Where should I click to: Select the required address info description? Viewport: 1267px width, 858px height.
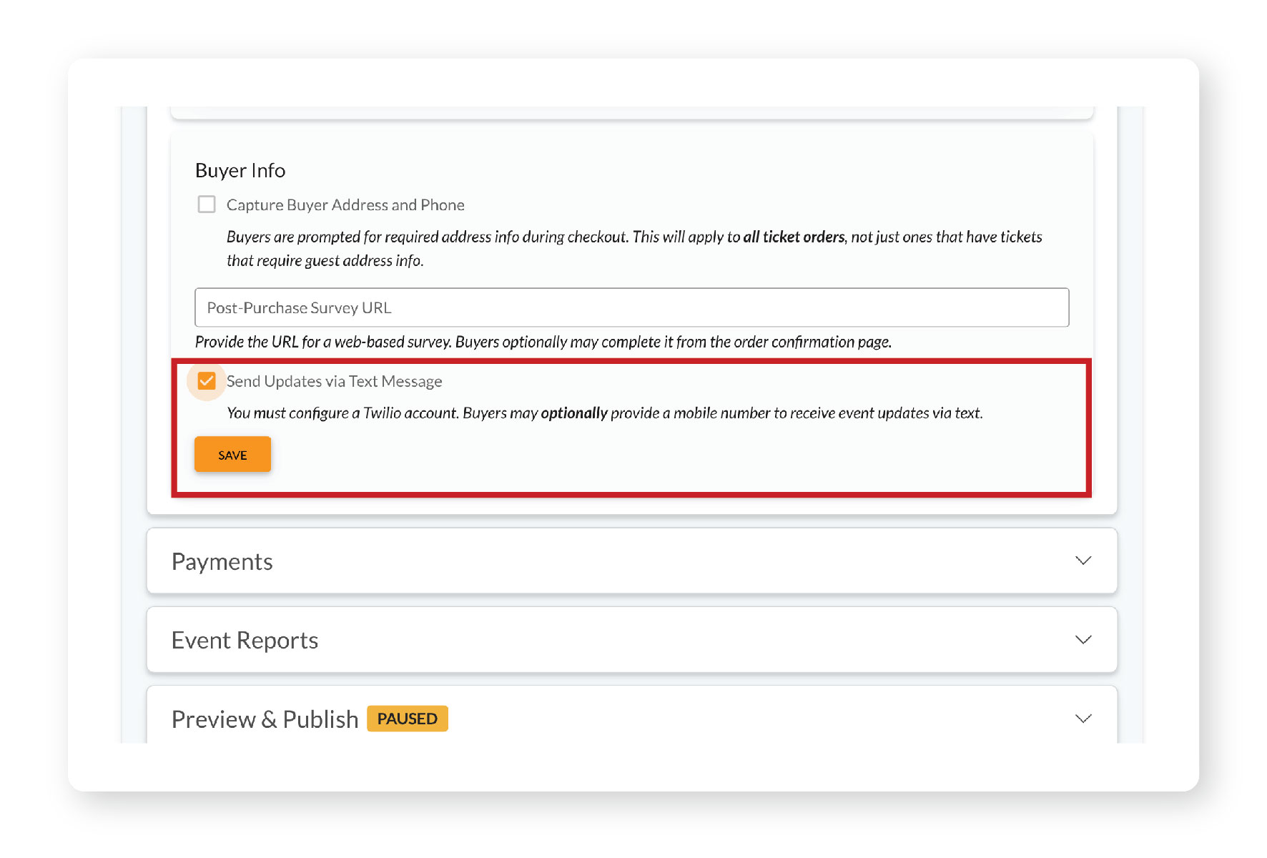(634, 248)
